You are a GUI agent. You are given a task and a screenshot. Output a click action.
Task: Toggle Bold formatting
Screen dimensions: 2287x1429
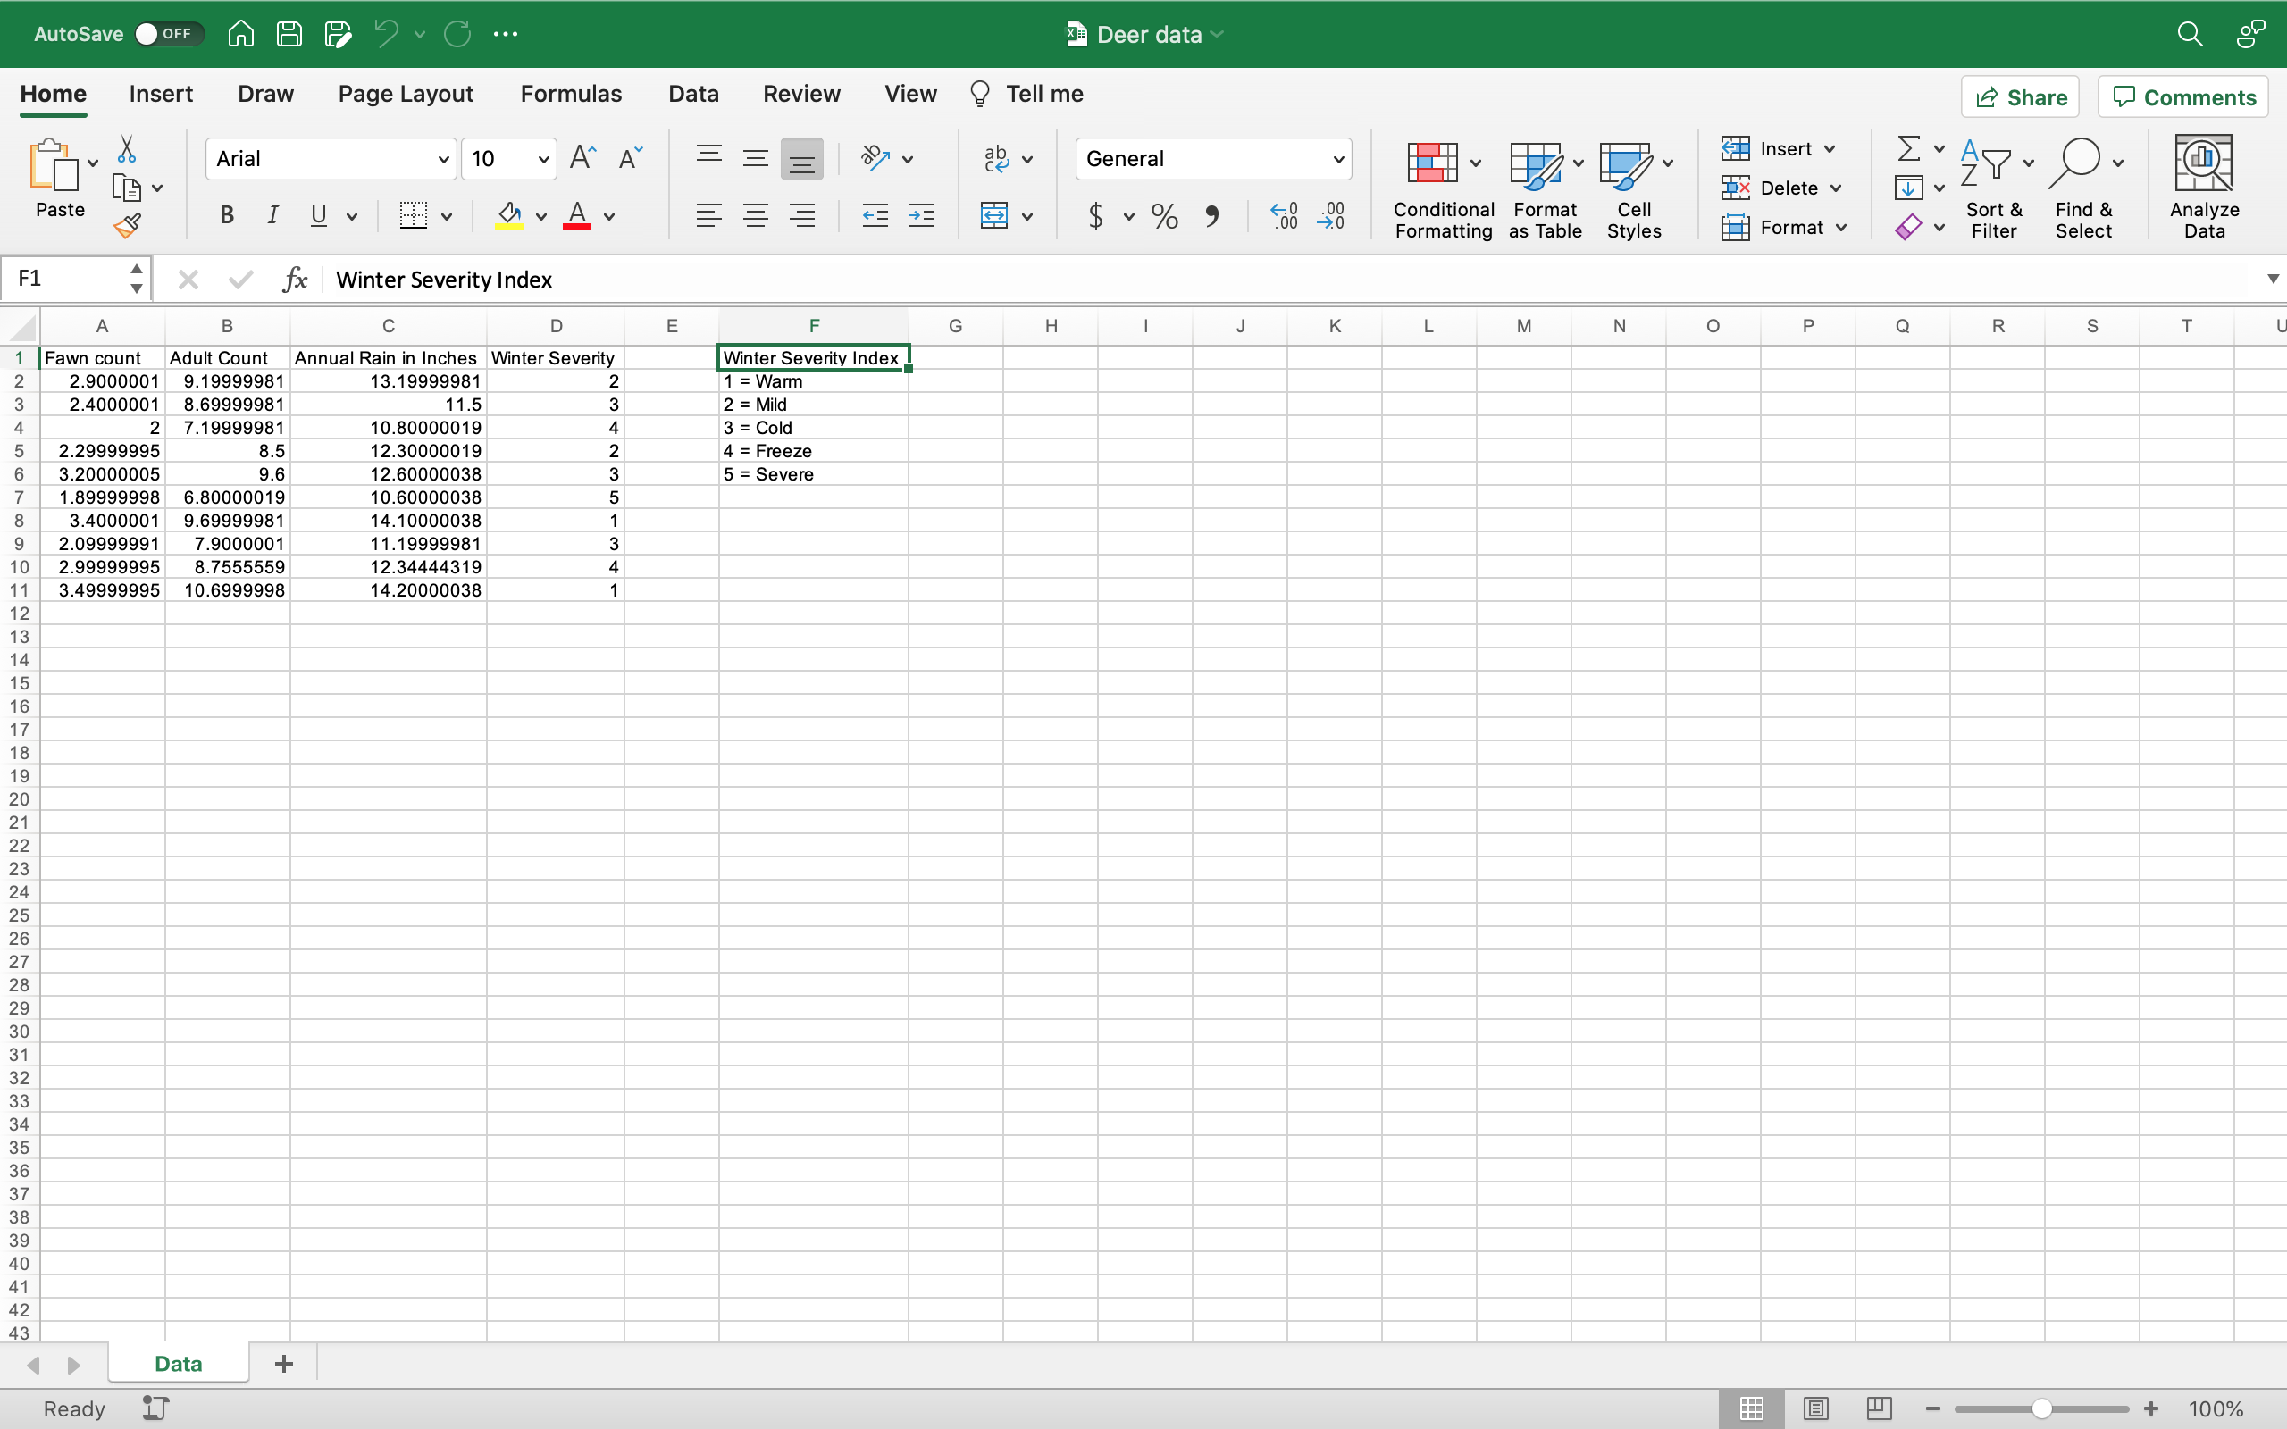point(227,215)
